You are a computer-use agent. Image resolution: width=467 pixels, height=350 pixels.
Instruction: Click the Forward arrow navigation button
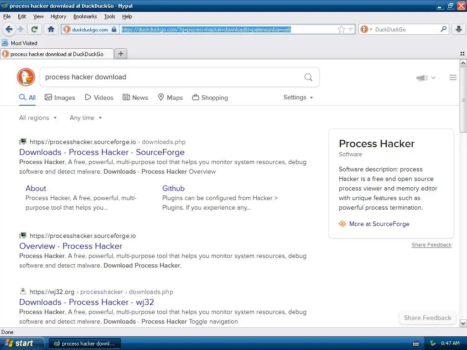click(20, 29)
